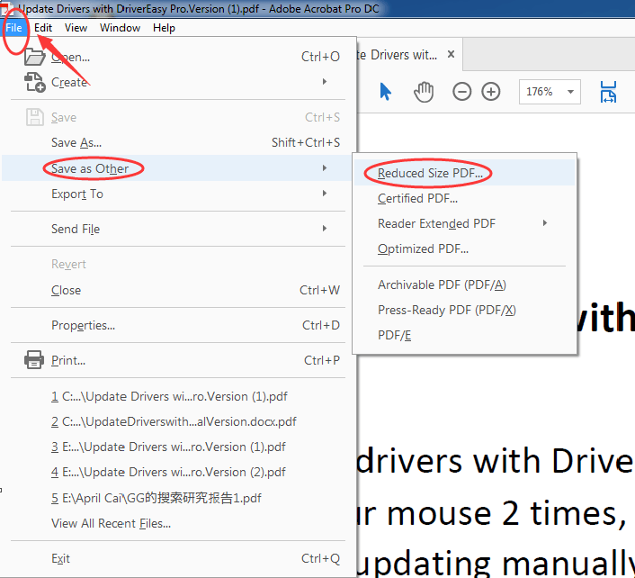Open the Window menu
635x578 pixels.
pos(120,28)
